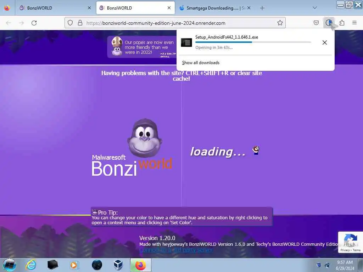Launch Internet Explorer from taskbar

tap(31, 265)
